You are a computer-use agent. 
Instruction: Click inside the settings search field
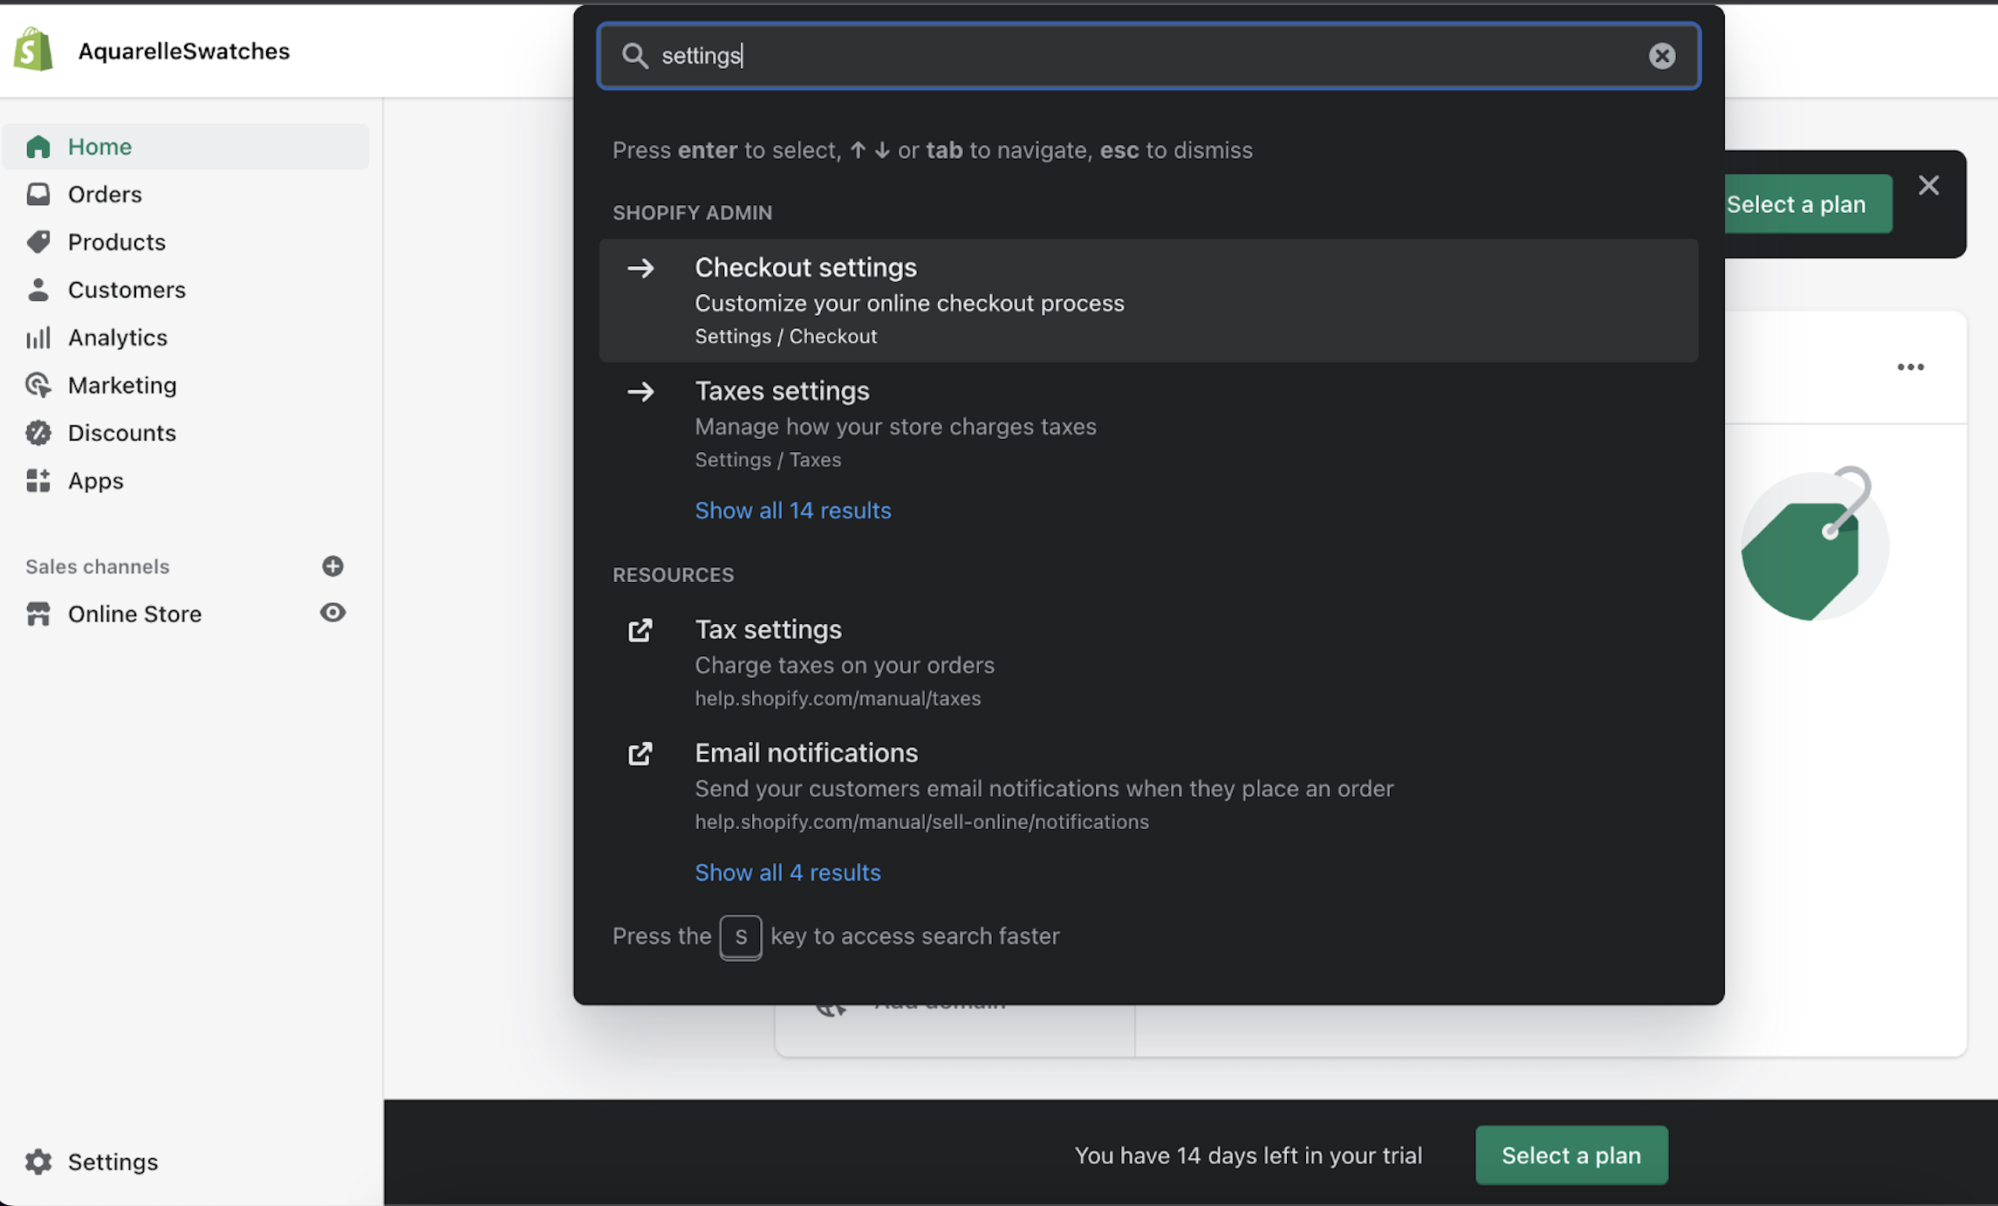pyautogui.click(x=1134, y=56)
